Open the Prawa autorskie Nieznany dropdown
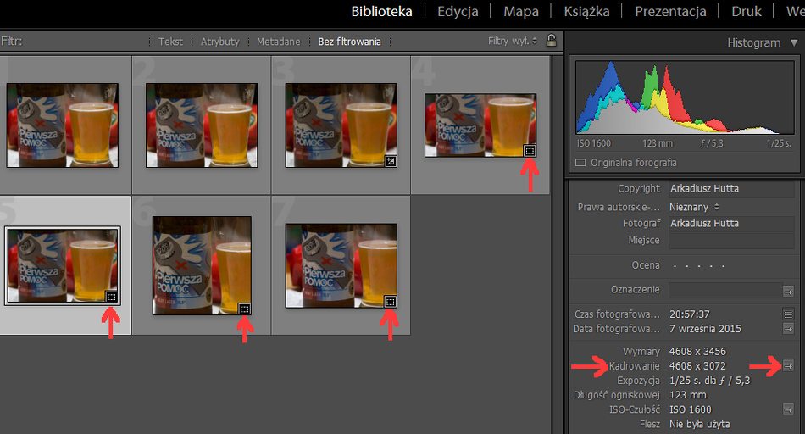805x434 pixels. (x=694, y=207)
